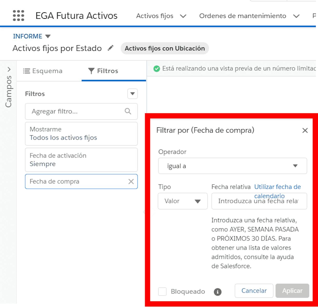Switch to the Filtros tab
The image size is (318, 307).
click(x=103, y=71)
